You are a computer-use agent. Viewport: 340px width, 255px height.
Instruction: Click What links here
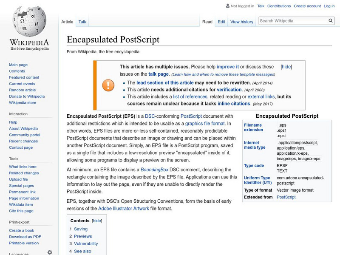pyautogui.click(x=23, y=167)
